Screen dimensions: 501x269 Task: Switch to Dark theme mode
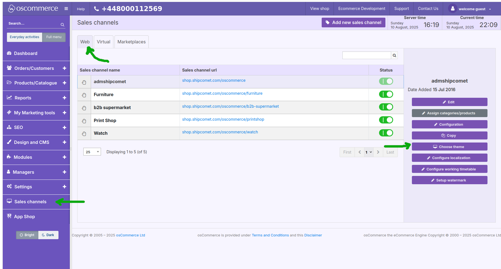coord(48,235)
